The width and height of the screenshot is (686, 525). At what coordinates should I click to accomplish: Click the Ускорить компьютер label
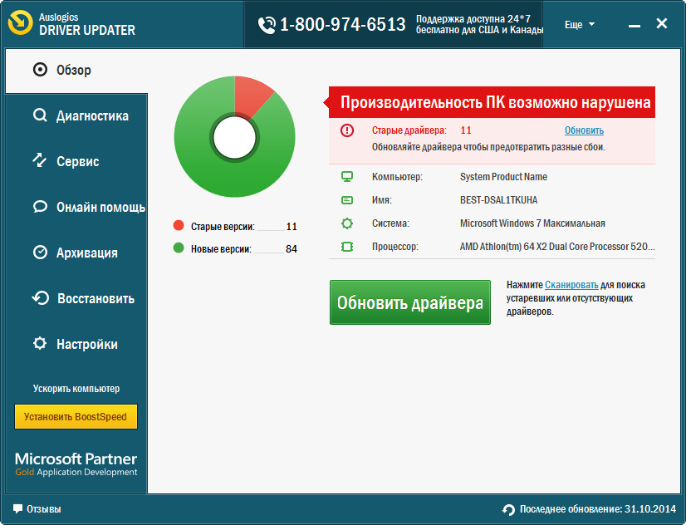[76, 389]
